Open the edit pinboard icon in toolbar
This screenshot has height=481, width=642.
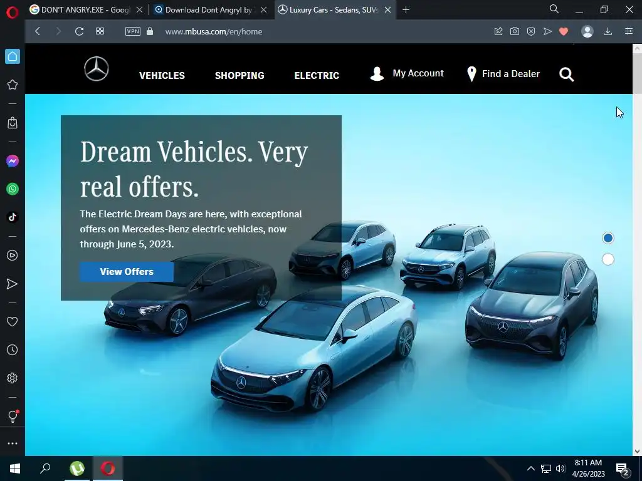(498, 31)
